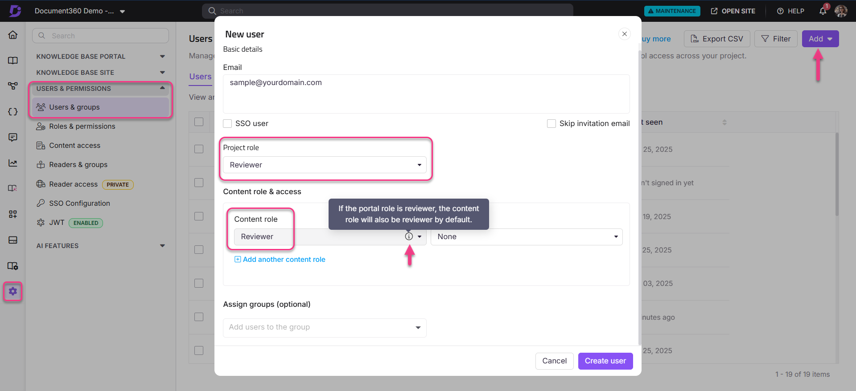
Task: Open the Home icon in left rail
Action: coord(13,35)
